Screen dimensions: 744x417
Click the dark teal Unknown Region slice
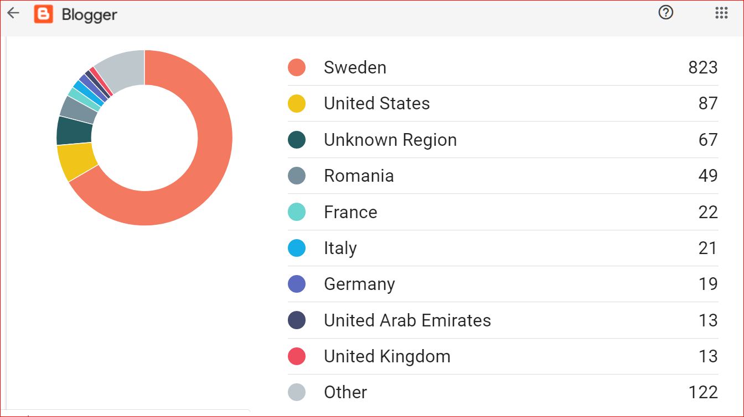tap(74, 130)
